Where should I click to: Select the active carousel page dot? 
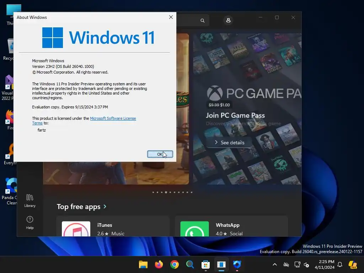click(166, 192)
